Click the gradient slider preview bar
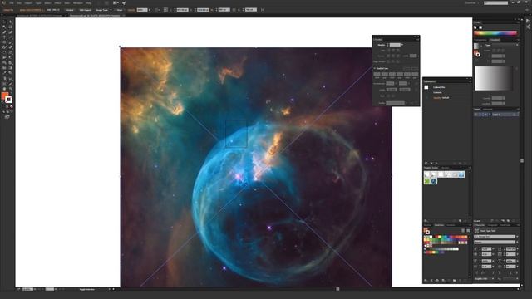Screen dimensions: 532x299 [x=493, y=78]
